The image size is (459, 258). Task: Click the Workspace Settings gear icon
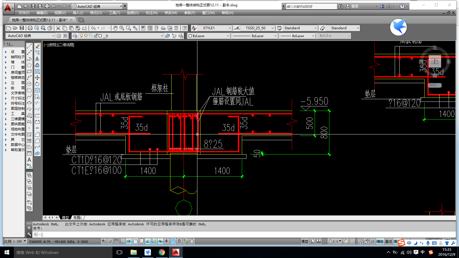(59, 36)
